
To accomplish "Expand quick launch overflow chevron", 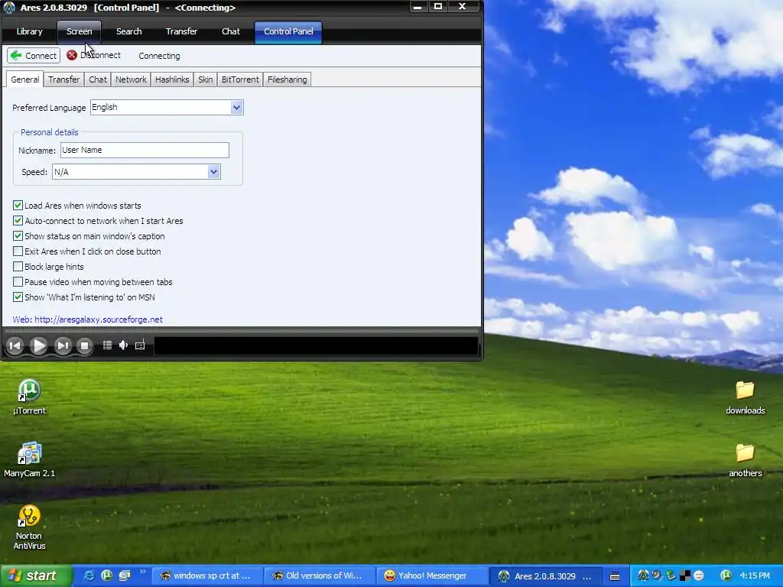I will pos(143,572).
